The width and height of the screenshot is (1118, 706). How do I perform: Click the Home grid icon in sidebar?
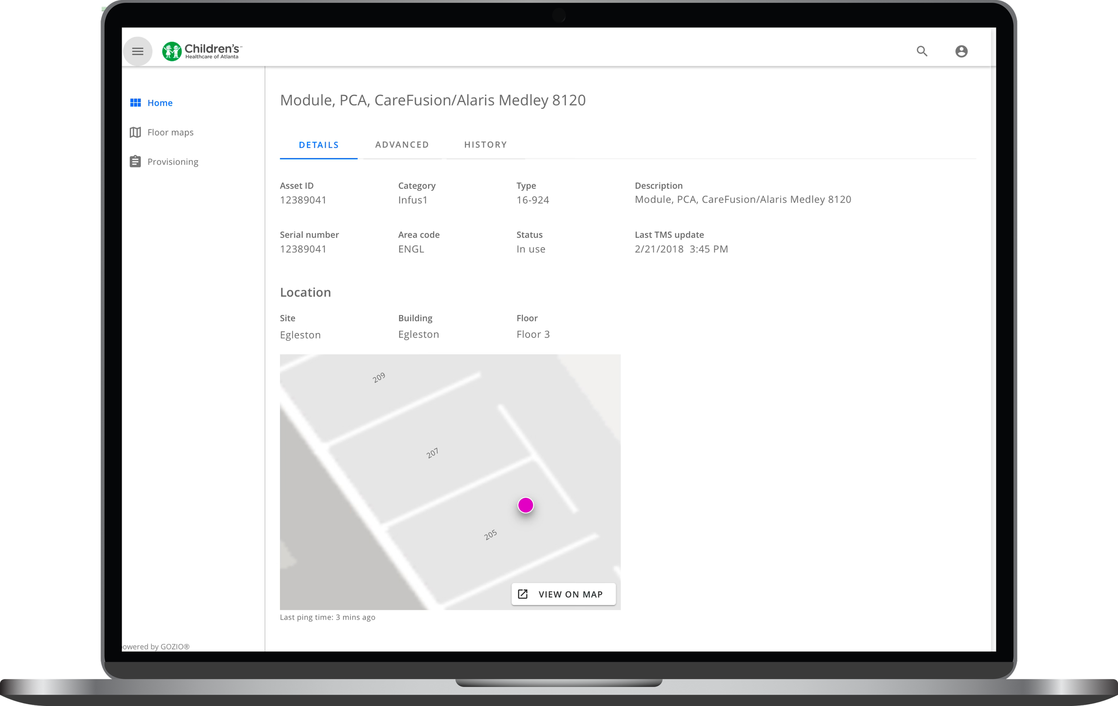(135, 102)
